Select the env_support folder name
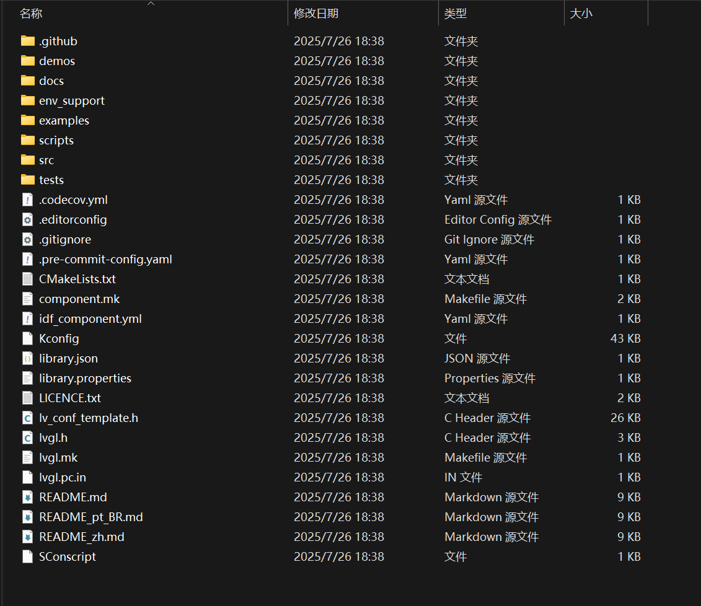The image size is (701, 606). click(72, 100)
